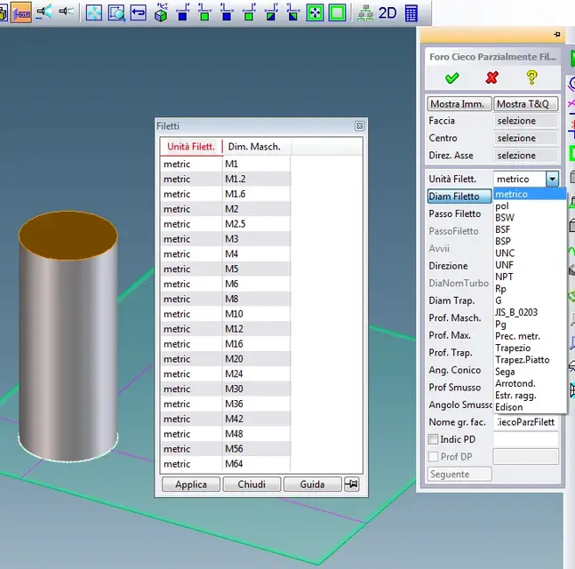
Task: Sort by Unità Filett. column header
Action: 191,147
